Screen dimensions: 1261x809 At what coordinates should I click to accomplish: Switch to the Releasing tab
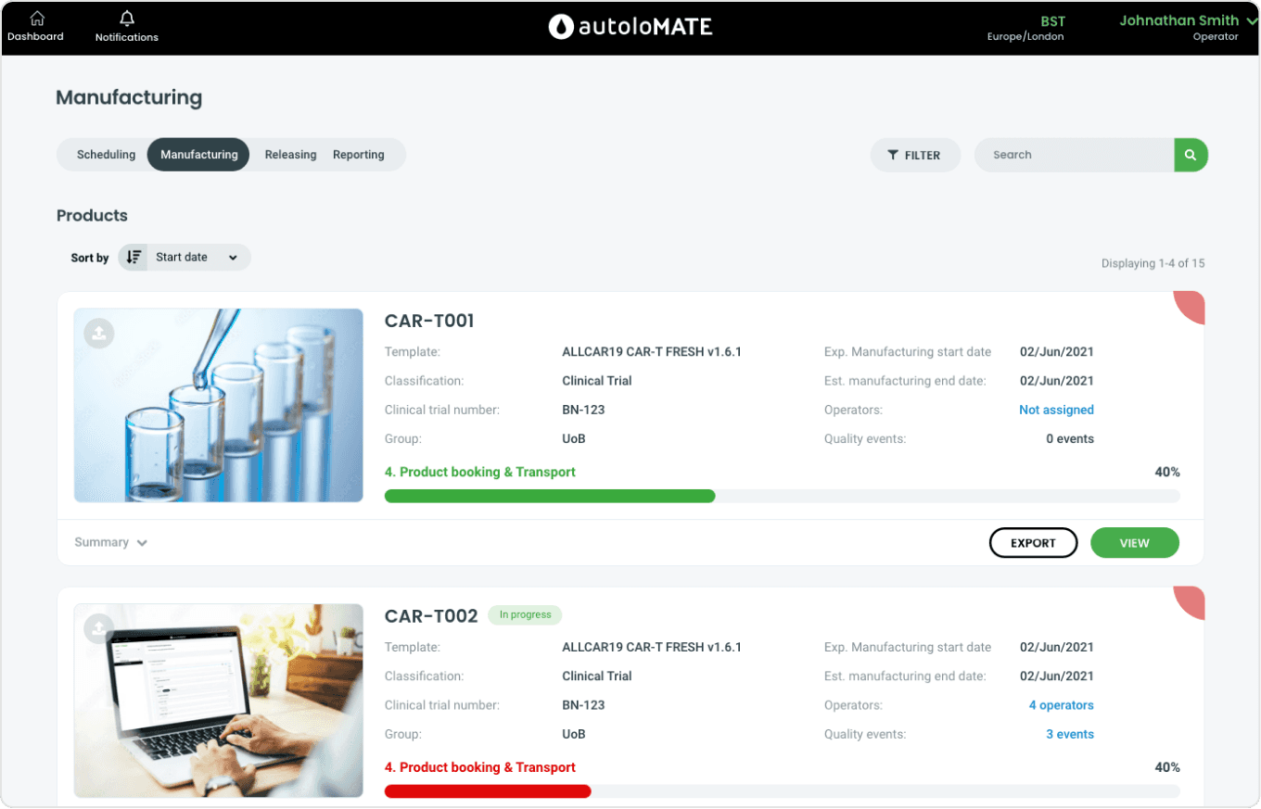(290, 155)
